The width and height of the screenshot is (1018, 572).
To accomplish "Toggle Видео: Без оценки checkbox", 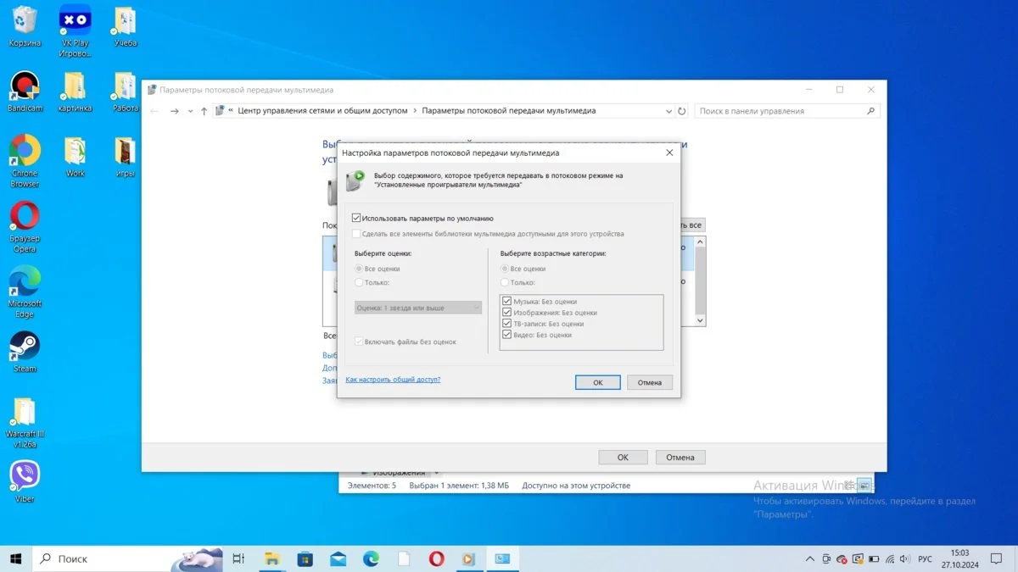I will point(507,335).
